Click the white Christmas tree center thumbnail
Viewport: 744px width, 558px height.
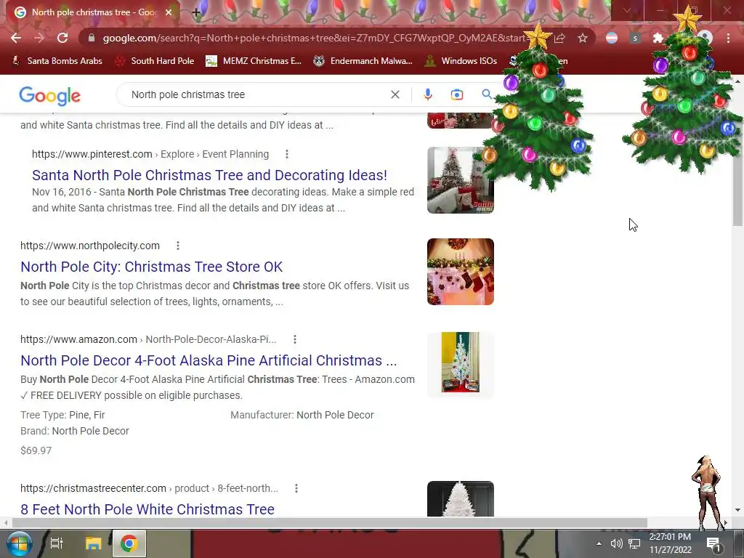460,498
